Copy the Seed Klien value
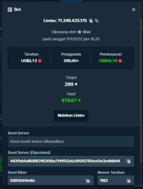This screenshot has height=189, width=143. (88, 181)
